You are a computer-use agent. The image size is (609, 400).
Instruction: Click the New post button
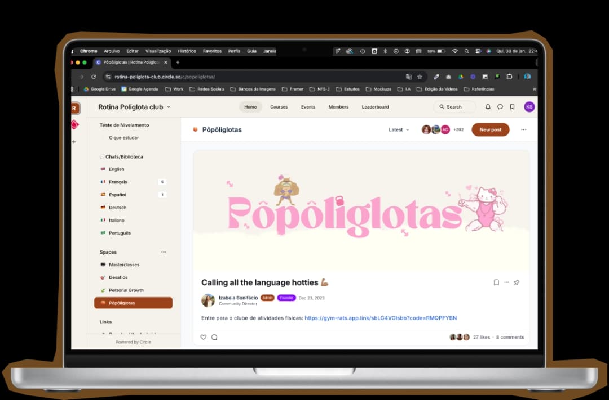coord(491,129)
